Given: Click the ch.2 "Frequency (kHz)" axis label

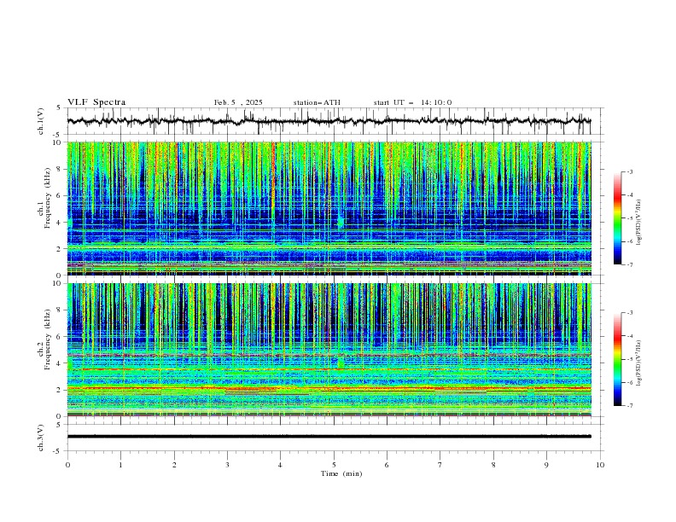Looking at the screenshot, I should pos(48,339).
